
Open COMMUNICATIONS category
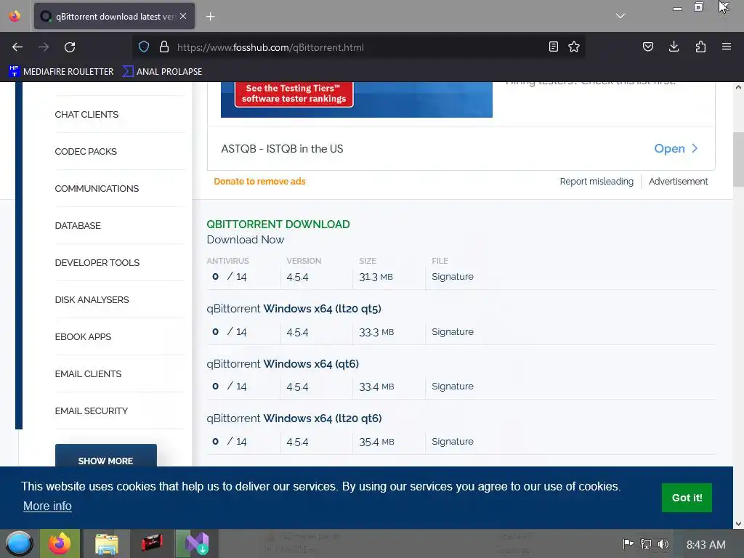tap(97, 188)
